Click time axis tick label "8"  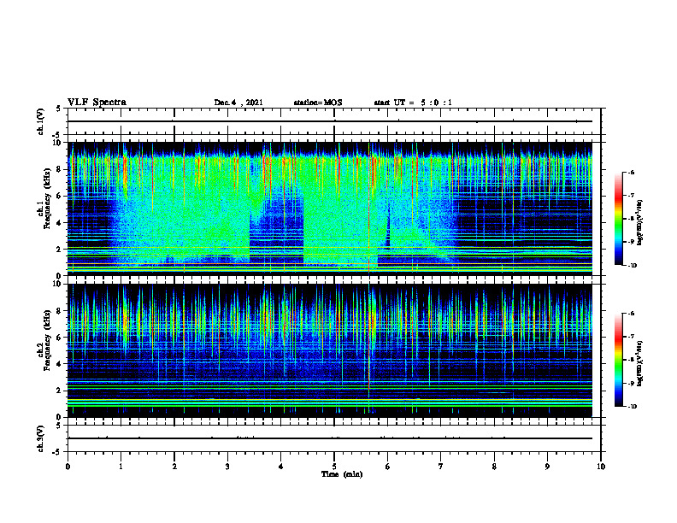494,467
